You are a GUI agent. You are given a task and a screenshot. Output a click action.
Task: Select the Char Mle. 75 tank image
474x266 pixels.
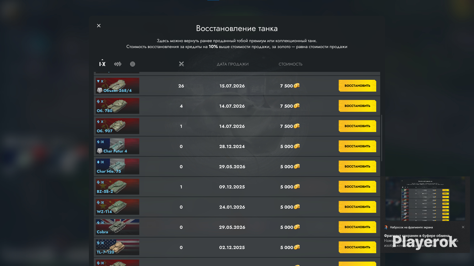coord(118,167)
